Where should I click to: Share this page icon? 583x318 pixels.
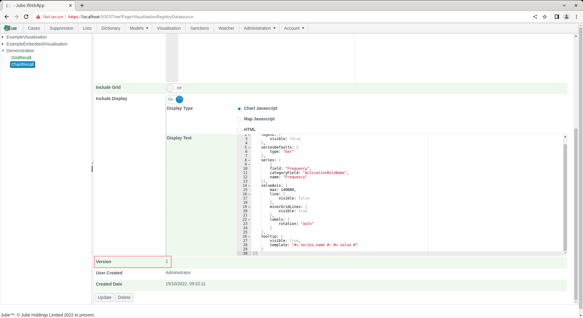pos(535,17)
